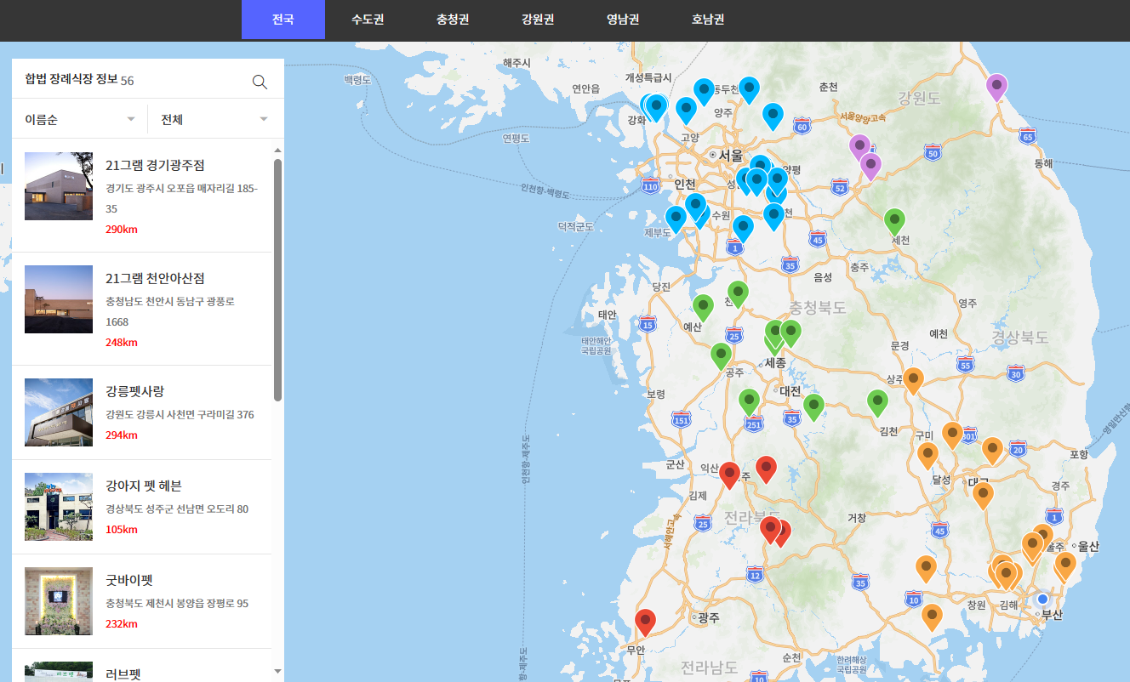Click the 강릉펫사랑 thumbnail photo

pyautogui.click(x=59, y=412)
